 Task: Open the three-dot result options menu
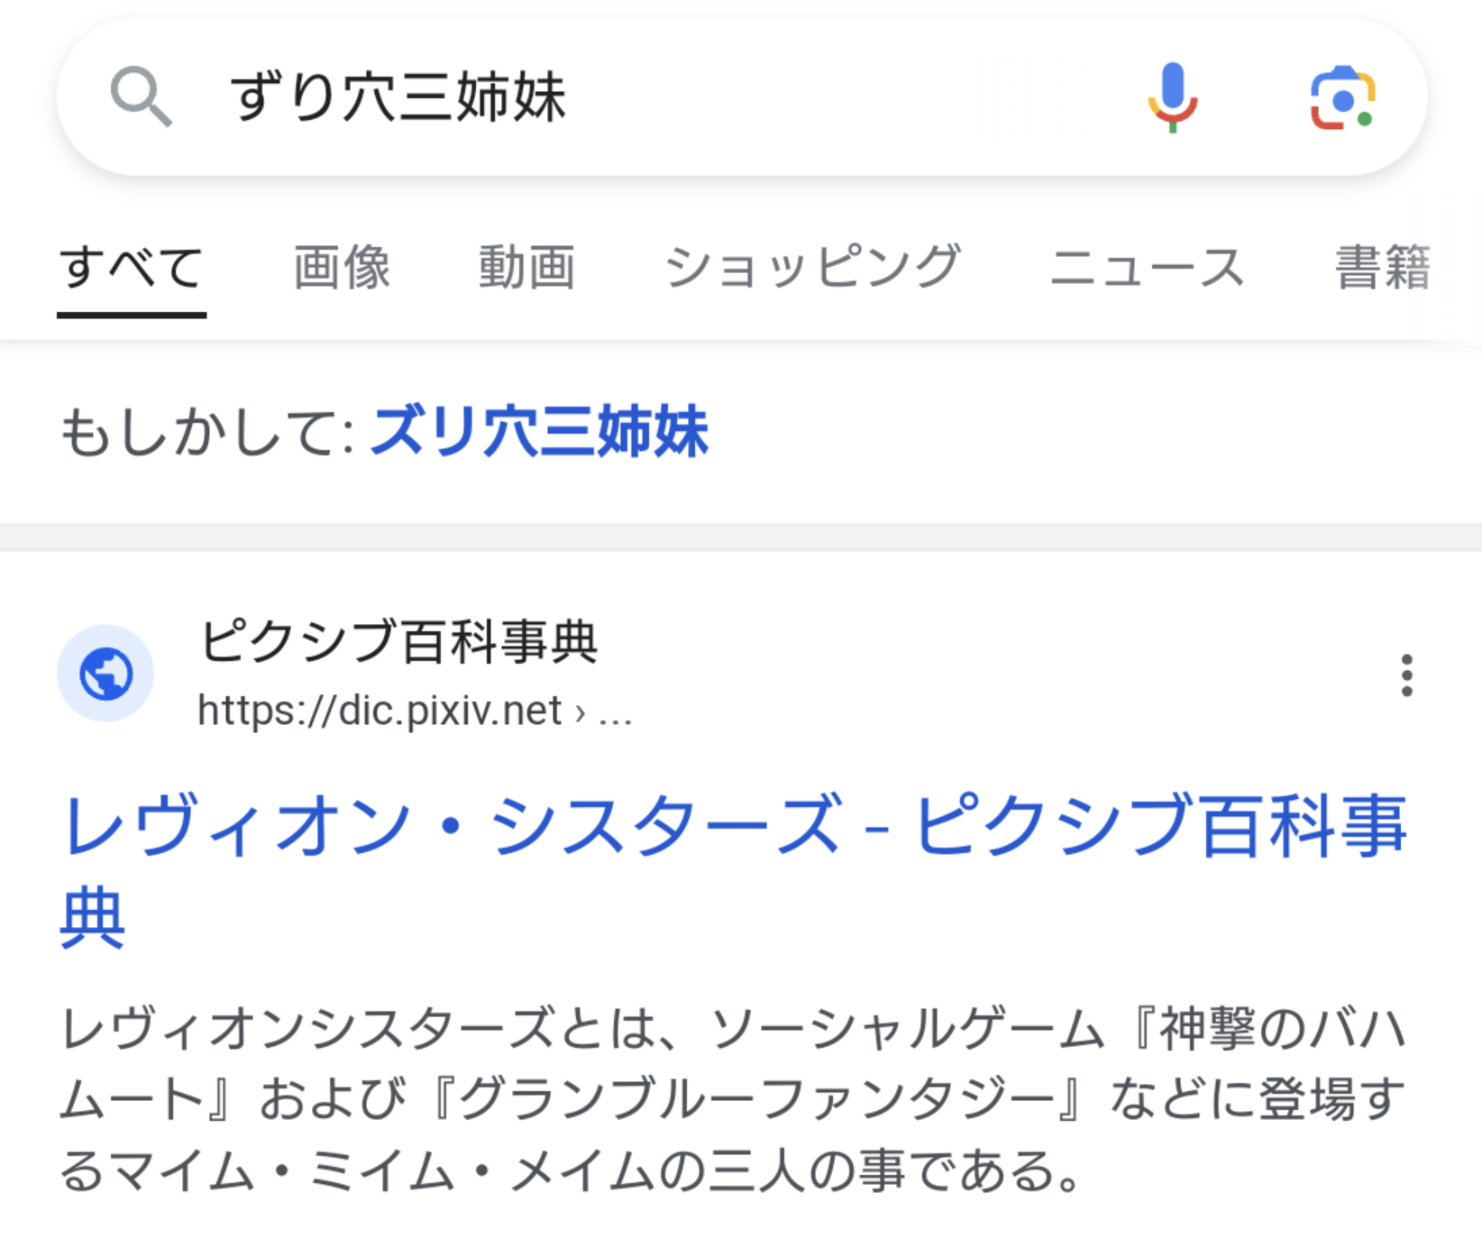pyautogui.click(x=1406, y=675)
